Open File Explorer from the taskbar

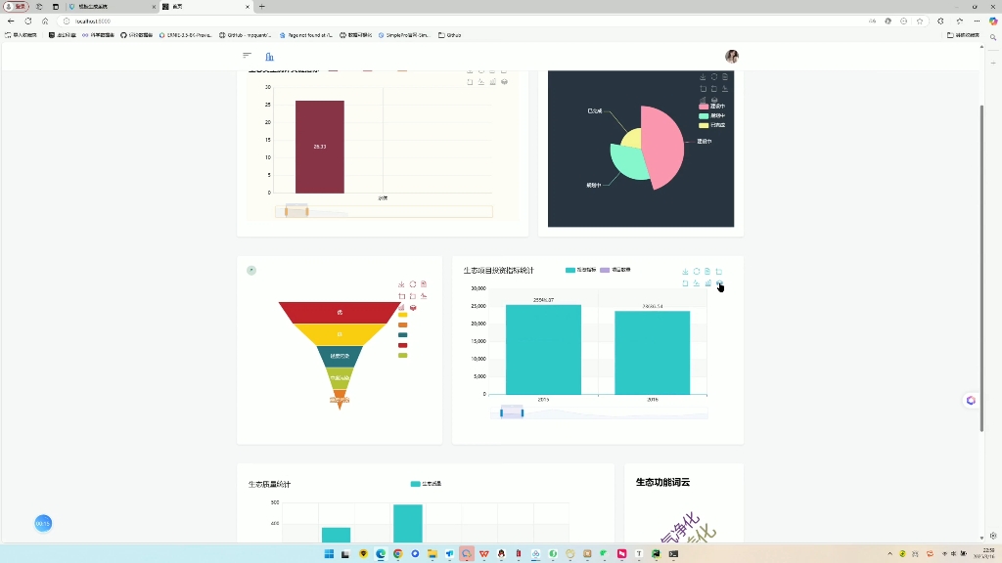[432, 554]
